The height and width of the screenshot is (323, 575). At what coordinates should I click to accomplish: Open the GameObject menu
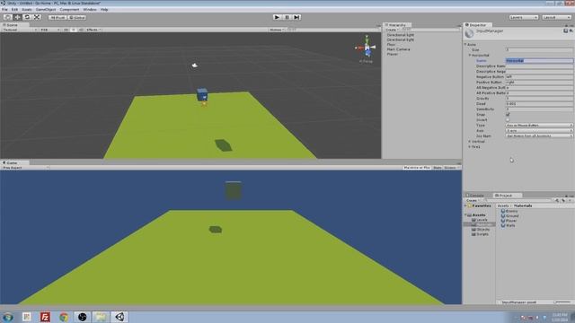46,10
